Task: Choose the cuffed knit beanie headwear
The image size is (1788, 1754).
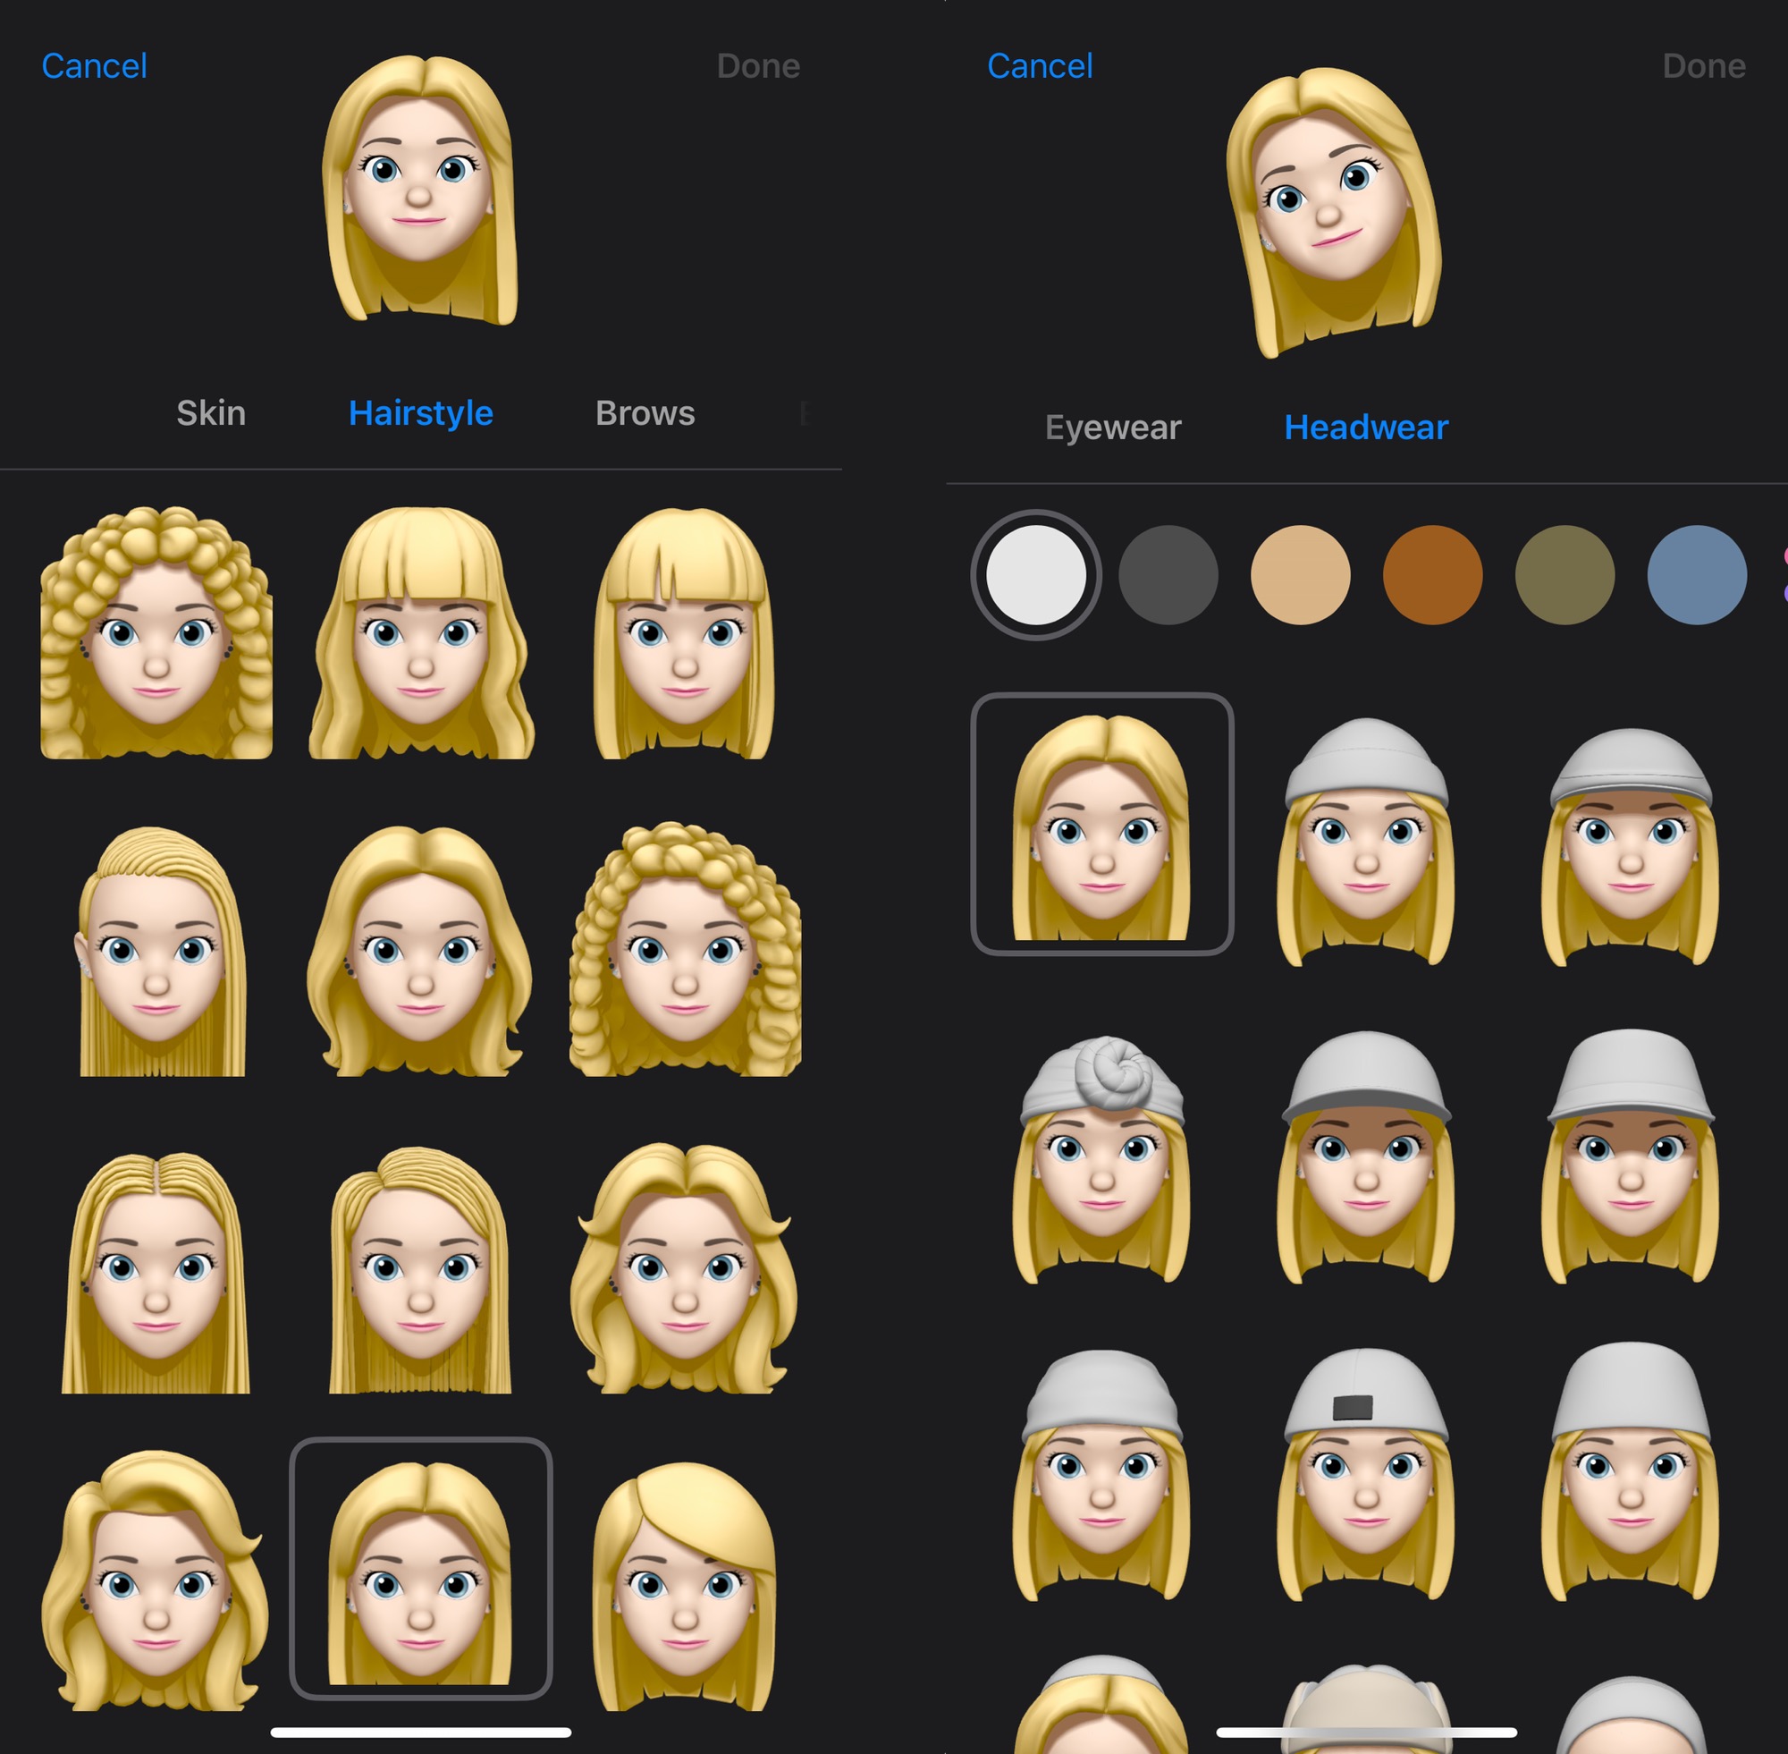Action: tap(1101, 1475)
